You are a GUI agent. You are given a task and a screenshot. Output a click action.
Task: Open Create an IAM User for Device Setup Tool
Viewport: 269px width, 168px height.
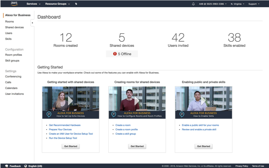click(71, 134)
